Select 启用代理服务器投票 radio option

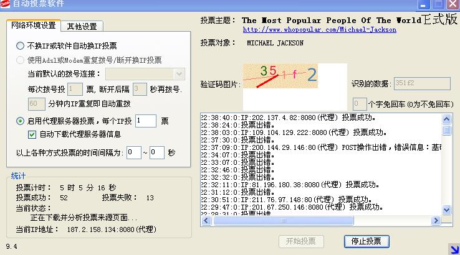coord(20,121)
